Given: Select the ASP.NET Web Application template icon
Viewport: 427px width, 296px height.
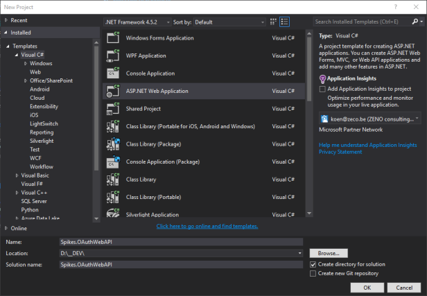Looking at the screenshot, I should pos(113,91).
